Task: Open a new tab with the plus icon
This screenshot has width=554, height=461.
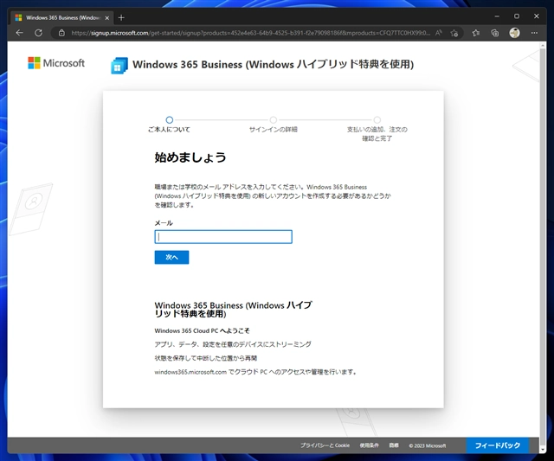Action: [x=121, y=17]
